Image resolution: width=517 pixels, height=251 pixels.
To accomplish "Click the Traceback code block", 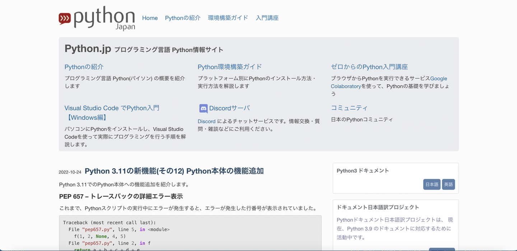I will point(190,233).
